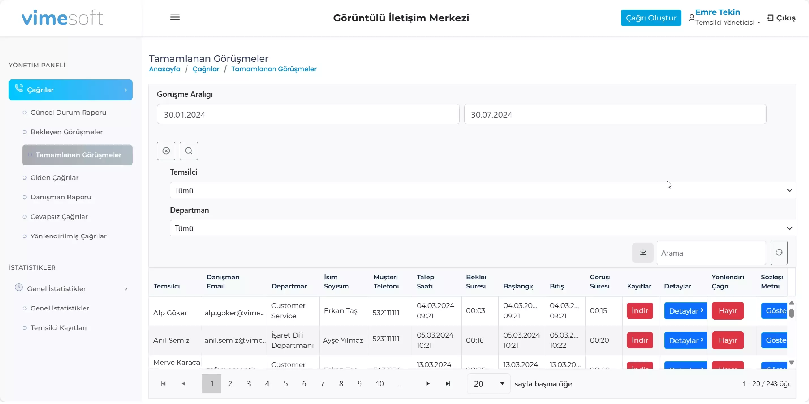Select Tamamlanan Görüşmeler menu item

click(77, 155)
